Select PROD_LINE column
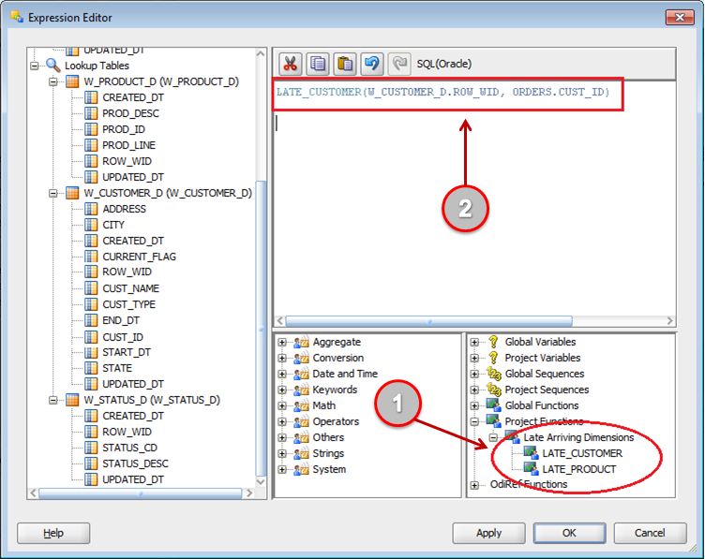 [x=129, y=145]
